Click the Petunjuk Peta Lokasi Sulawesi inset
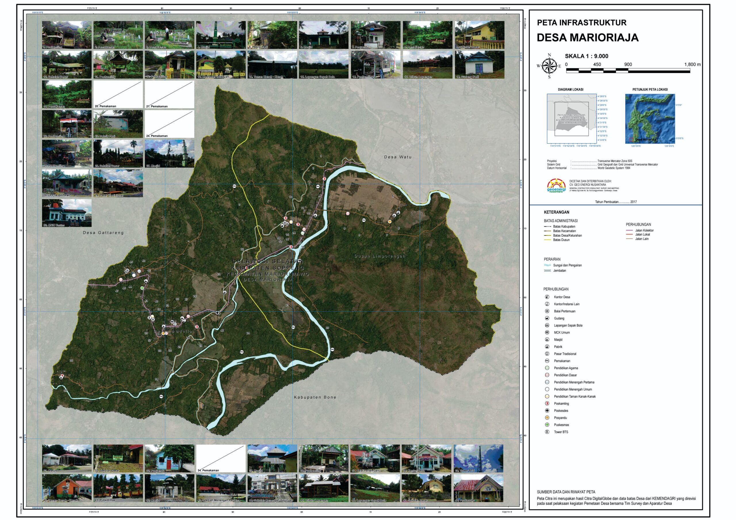The width and height of the screenshot is (736, 520). pyautogui.click(x=650, y=119)
